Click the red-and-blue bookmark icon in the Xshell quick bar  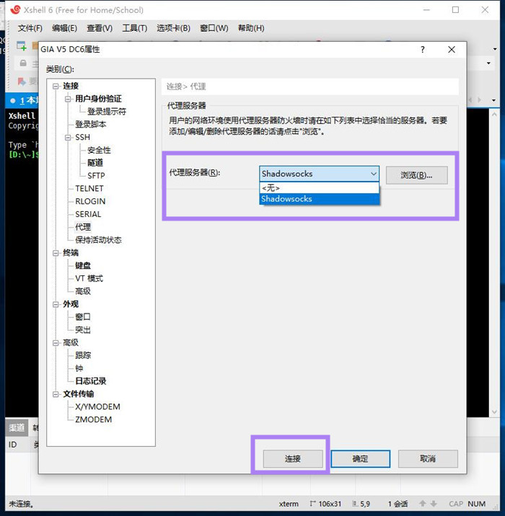22,81
